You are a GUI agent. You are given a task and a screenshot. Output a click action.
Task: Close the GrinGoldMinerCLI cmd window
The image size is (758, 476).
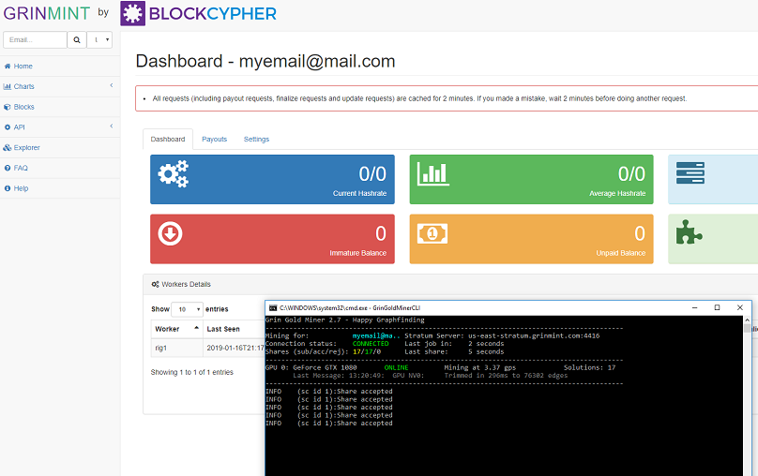(739, 308)
